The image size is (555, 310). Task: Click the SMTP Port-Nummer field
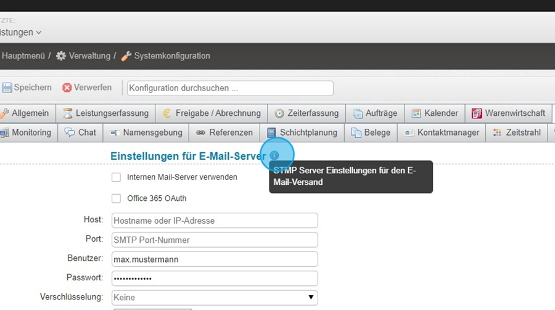[x=215, y=240]
